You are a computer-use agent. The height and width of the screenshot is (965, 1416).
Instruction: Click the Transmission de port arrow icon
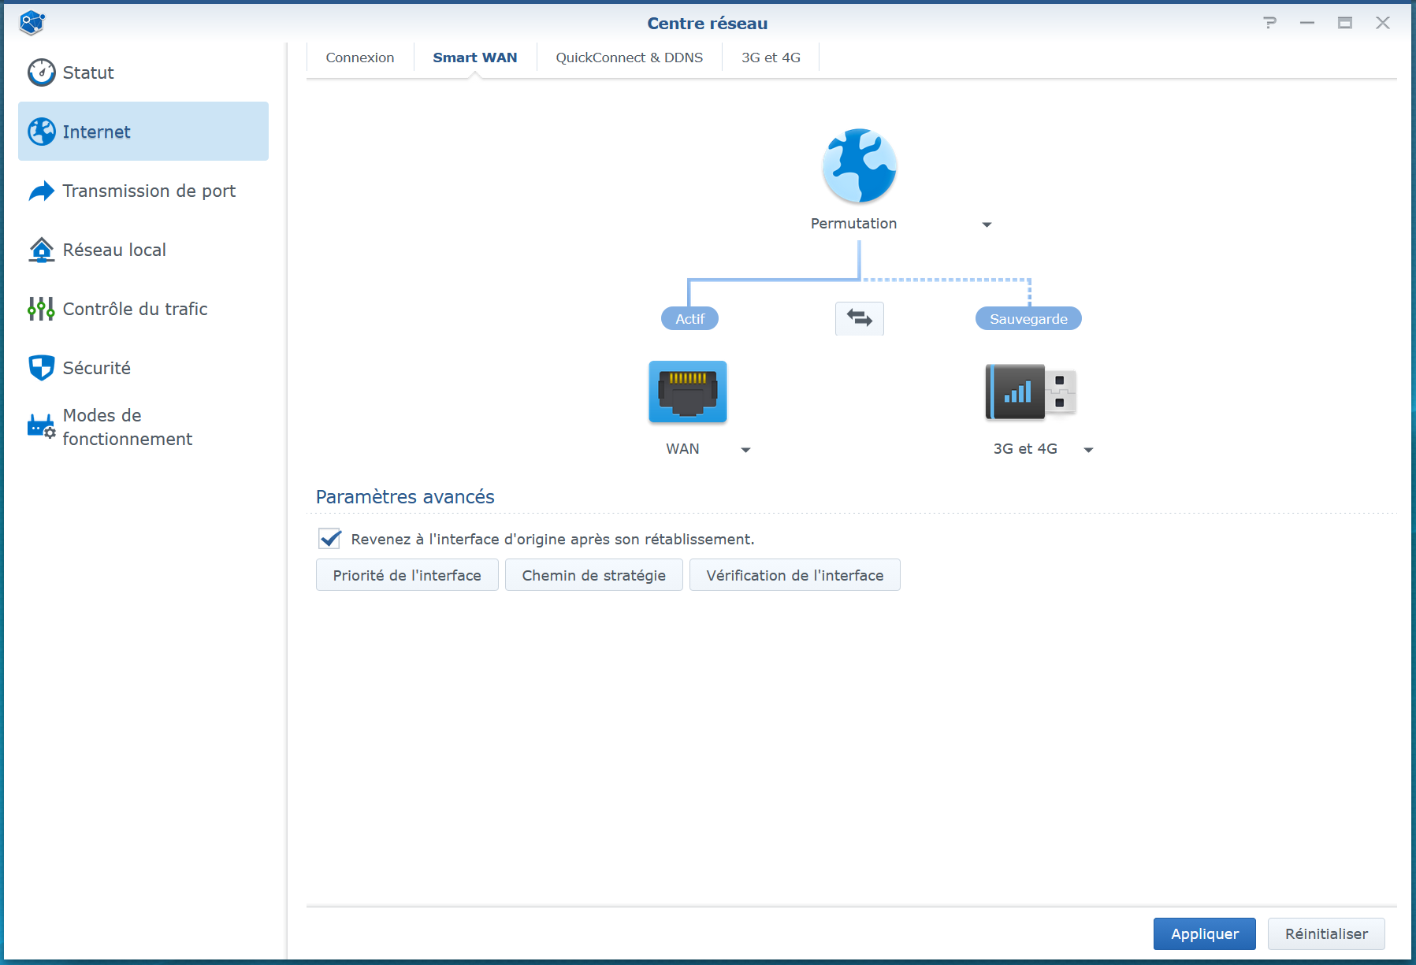[x=41, y=191]
